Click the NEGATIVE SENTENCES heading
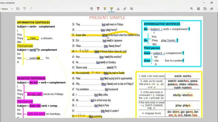This screenshot has width=218, height=122. pyautogui.click(x=31, y=78)
